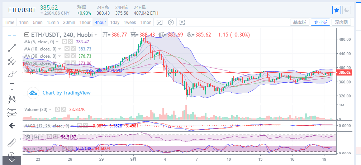Switch to the 1day timeframe
This screenshot has height=165, width=361.
[115, 22]
